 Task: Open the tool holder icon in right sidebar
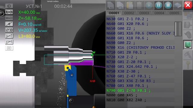[188, 35]
